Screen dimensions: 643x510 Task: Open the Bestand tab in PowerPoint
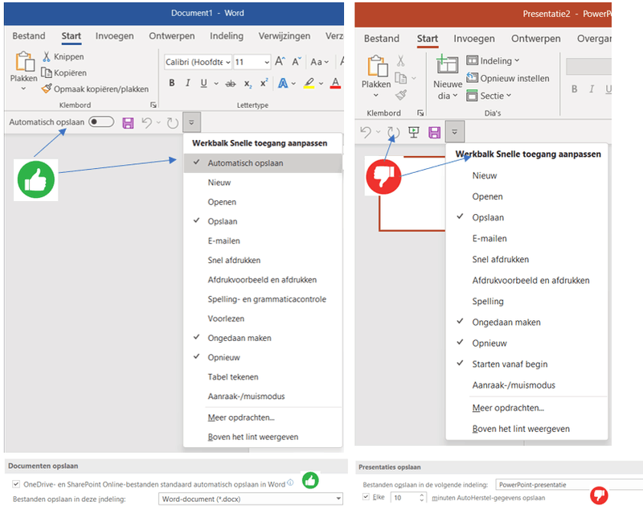(381, 39)
